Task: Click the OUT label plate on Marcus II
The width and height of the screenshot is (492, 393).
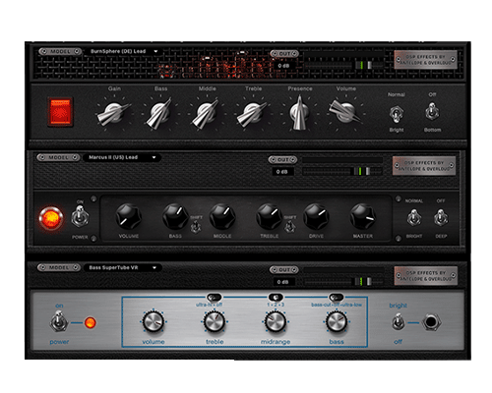Action: tap(282, 160)
